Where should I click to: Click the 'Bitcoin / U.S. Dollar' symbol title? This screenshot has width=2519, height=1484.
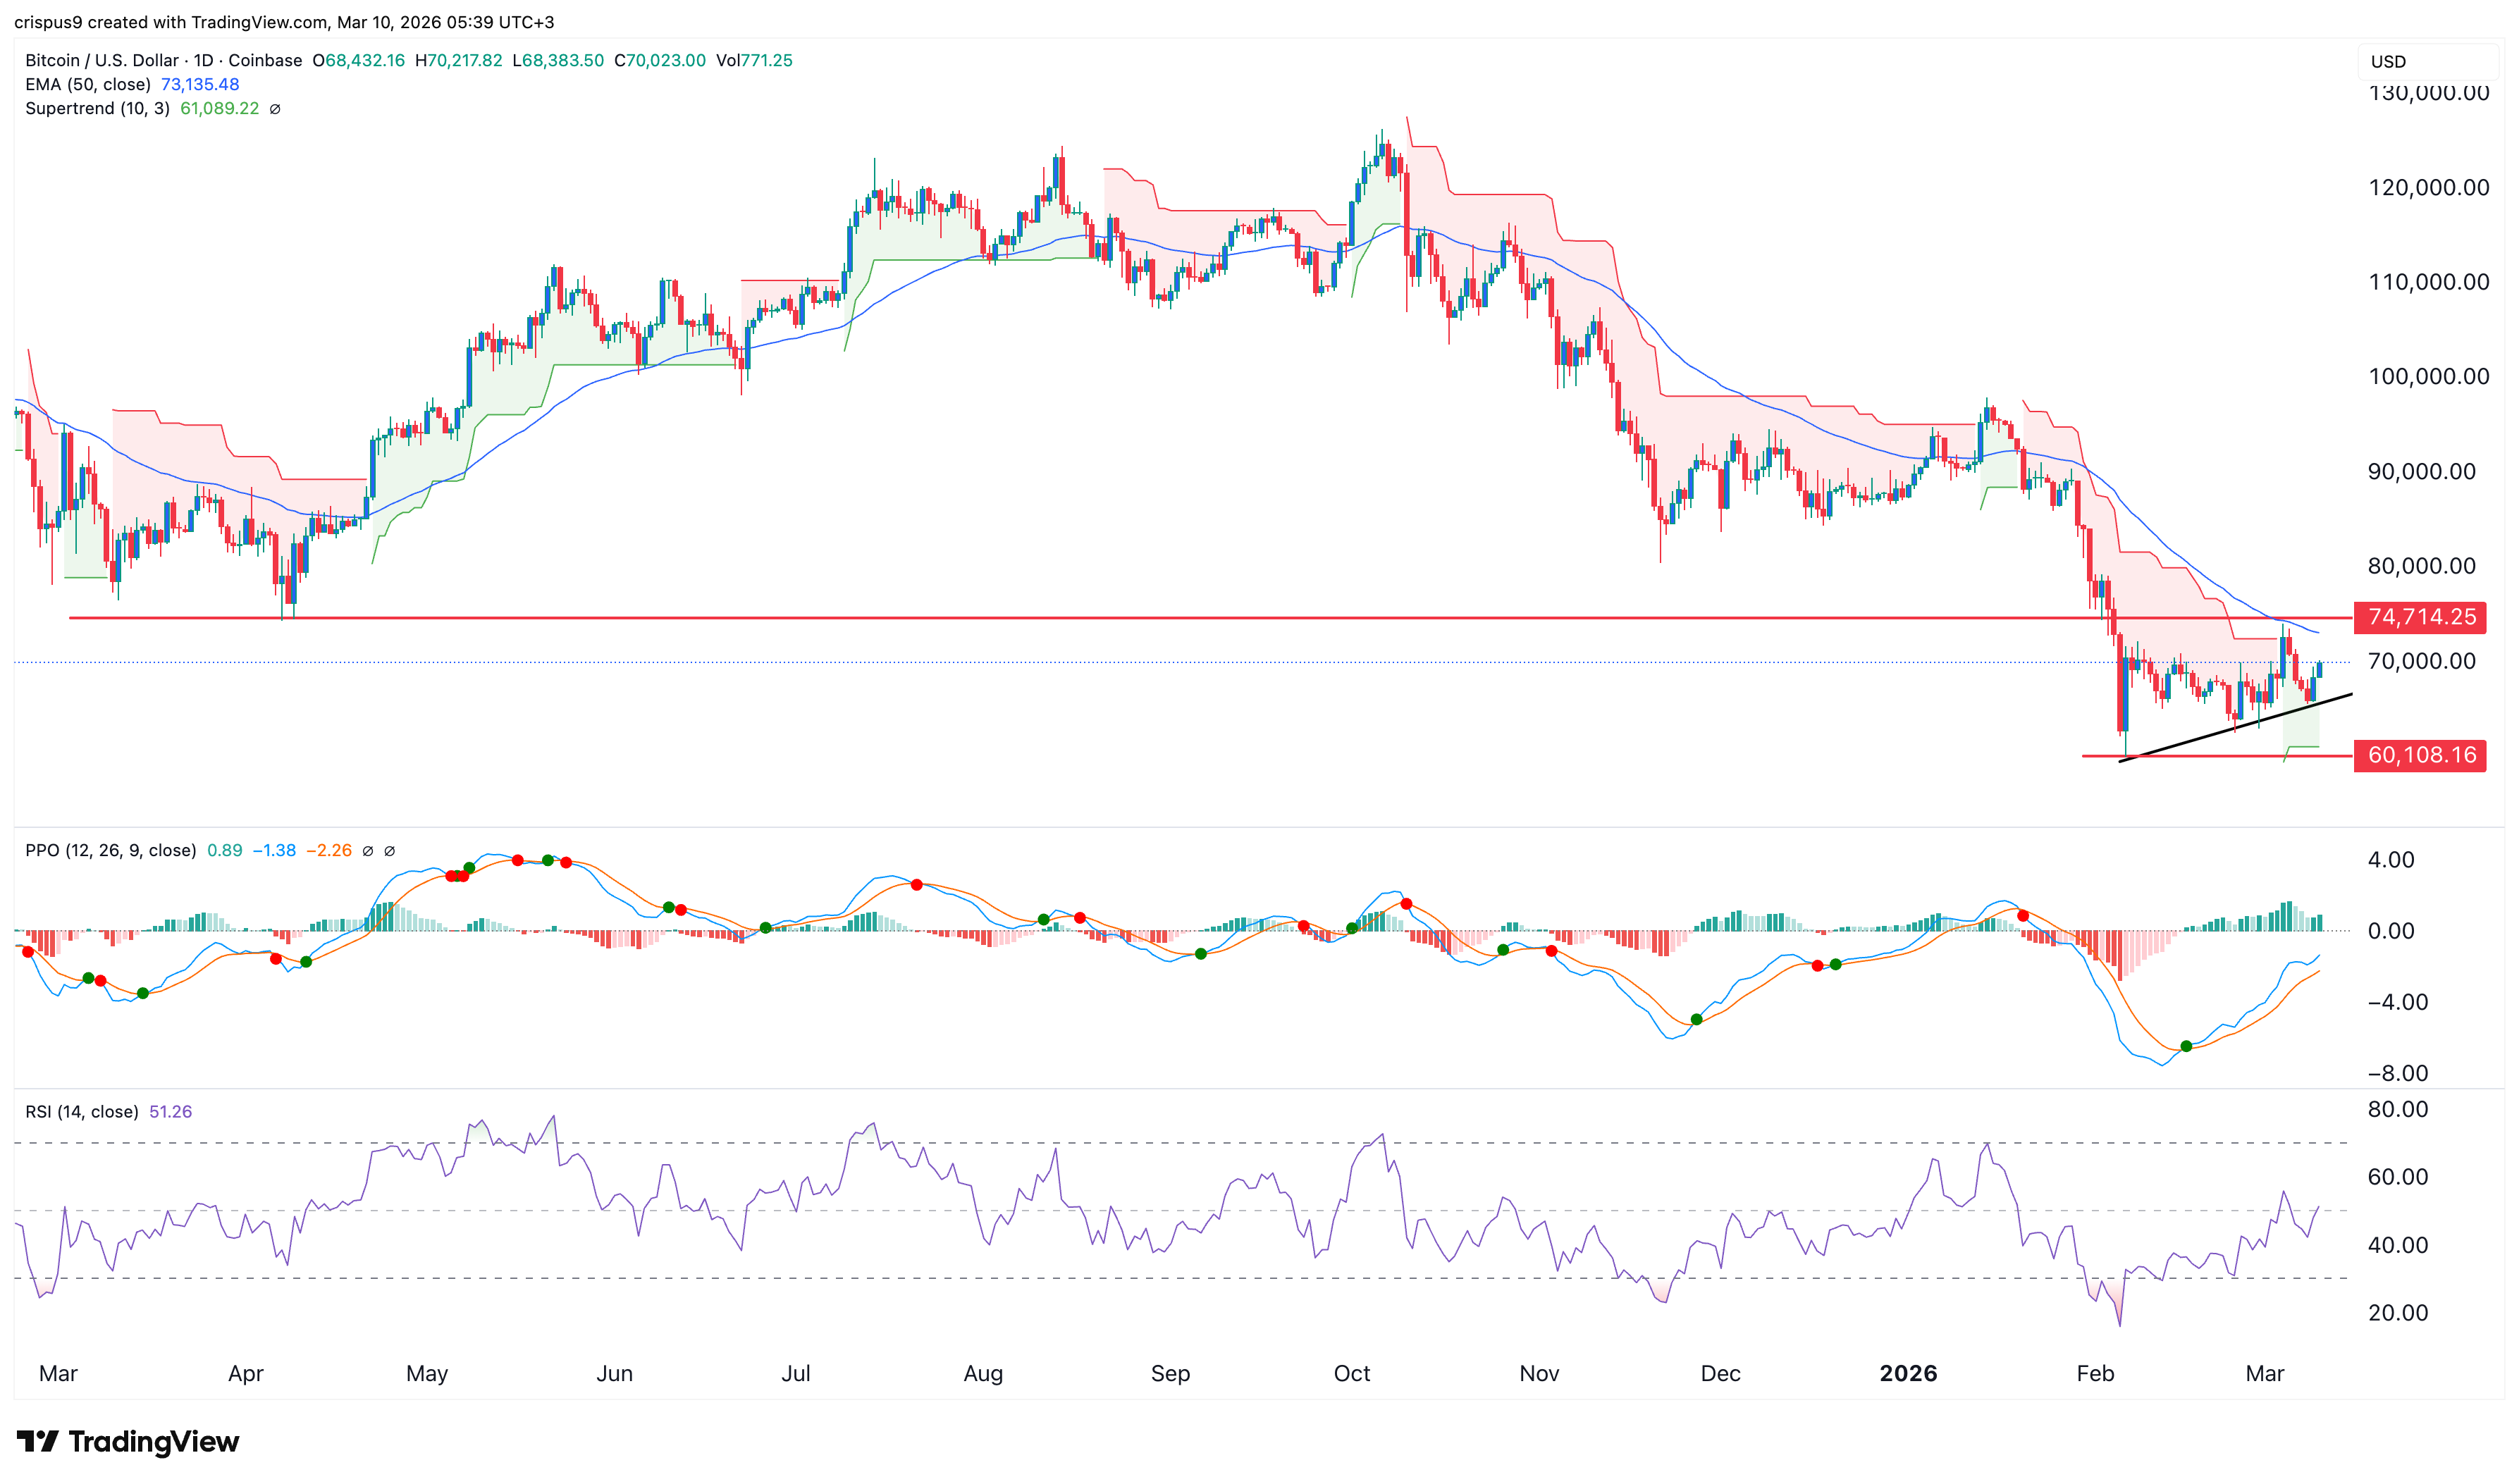point(102,60)
